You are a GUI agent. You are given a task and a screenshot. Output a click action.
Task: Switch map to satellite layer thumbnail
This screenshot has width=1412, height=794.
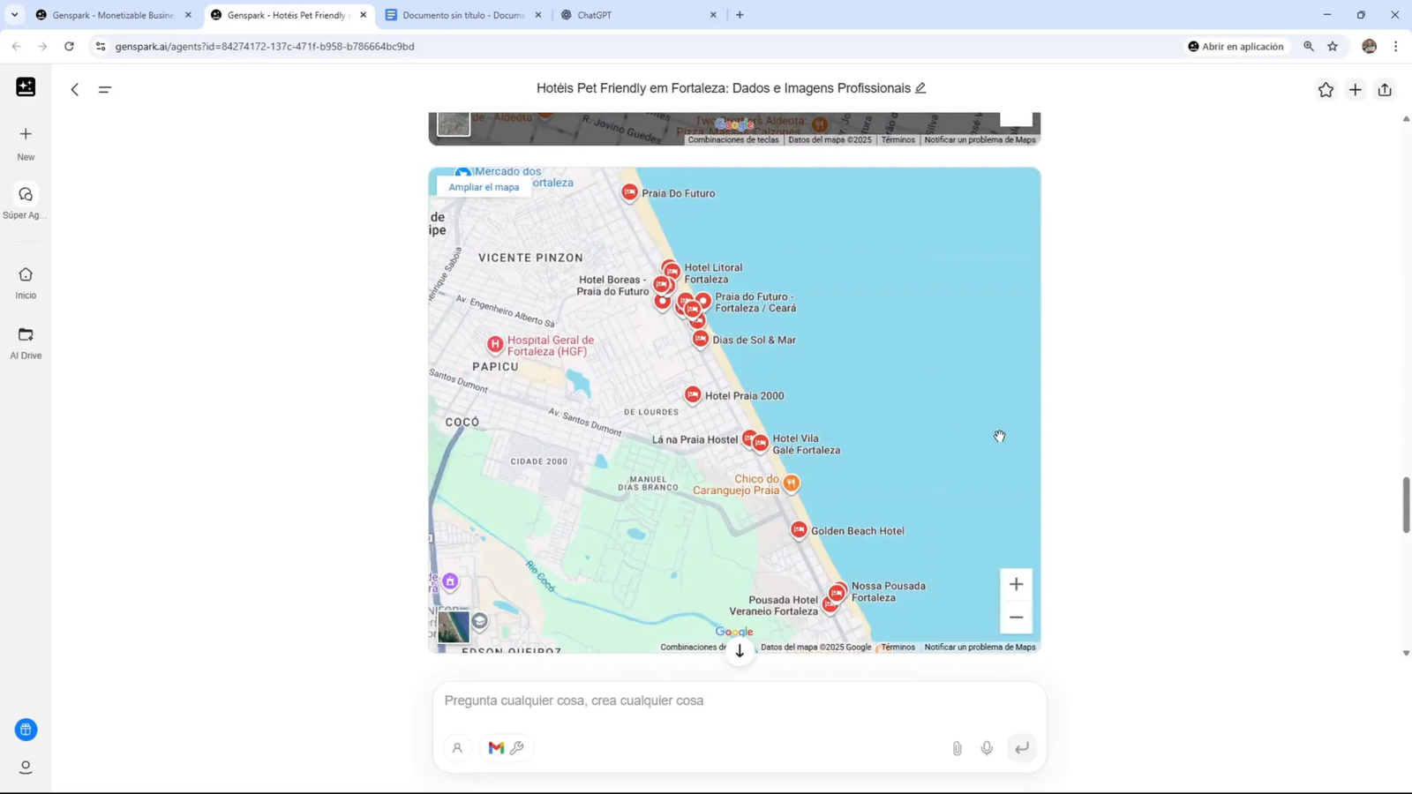pyautogui.click(x=454, y=627)
